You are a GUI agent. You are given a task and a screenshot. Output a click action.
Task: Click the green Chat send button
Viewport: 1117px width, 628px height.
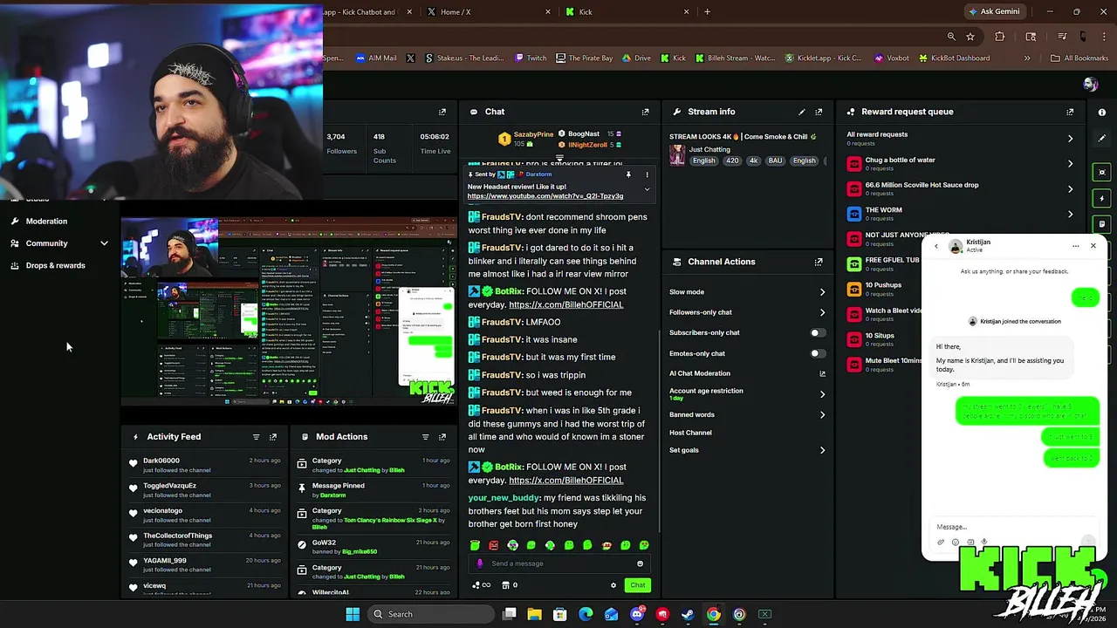[638, 585]
